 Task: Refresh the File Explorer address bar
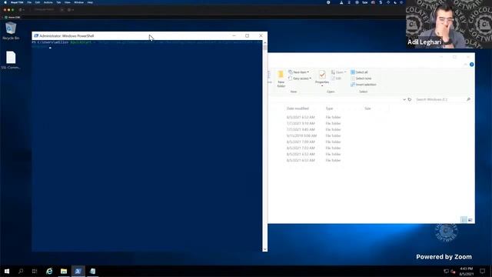click(410, 99)
